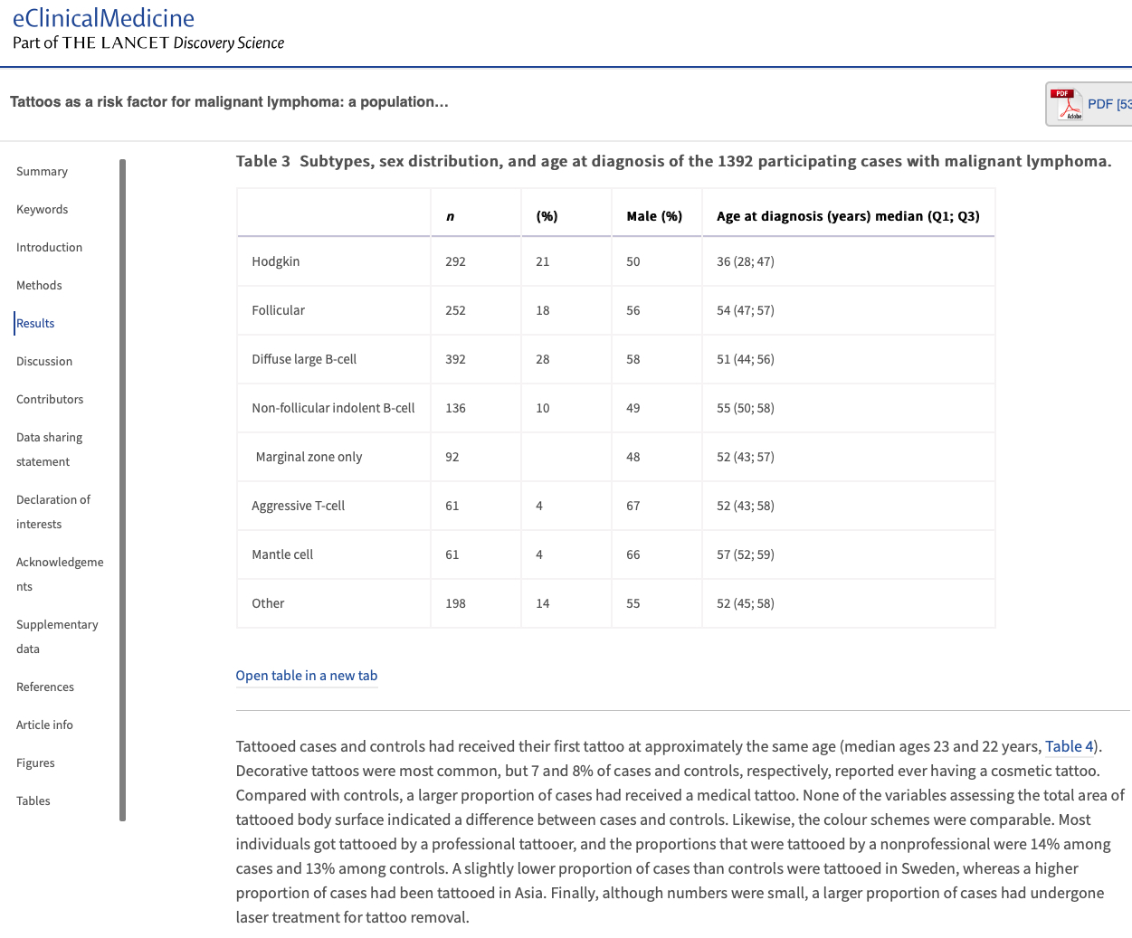Click 'Non-follicular indolent B-cell' label
Viewport: 1132px width, 938px height.
pos(333,408)
